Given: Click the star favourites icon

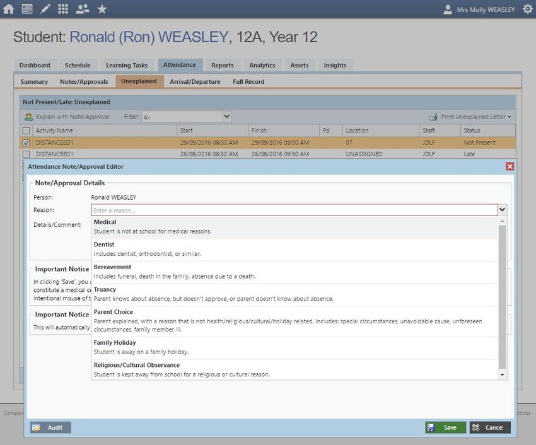Looking at the screenshot, I should tap(102, 9).
